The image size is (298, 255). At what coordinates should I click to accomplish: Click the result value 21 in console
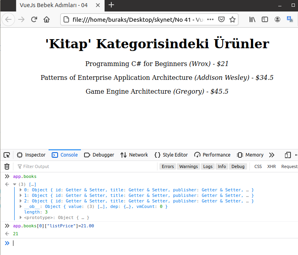(15, 234)
